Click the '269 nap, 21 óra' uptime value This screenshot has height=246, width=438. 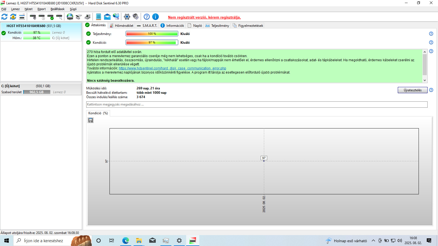(x=148, y=88)
